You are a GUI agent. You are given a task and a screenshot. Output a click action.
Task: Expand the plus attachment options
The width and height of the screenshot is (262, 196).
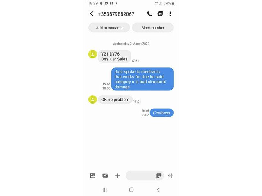(x=117, y=176)
